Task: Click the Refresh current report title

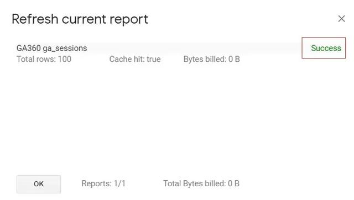Action: pyautogui.click(x=80, y=19)
